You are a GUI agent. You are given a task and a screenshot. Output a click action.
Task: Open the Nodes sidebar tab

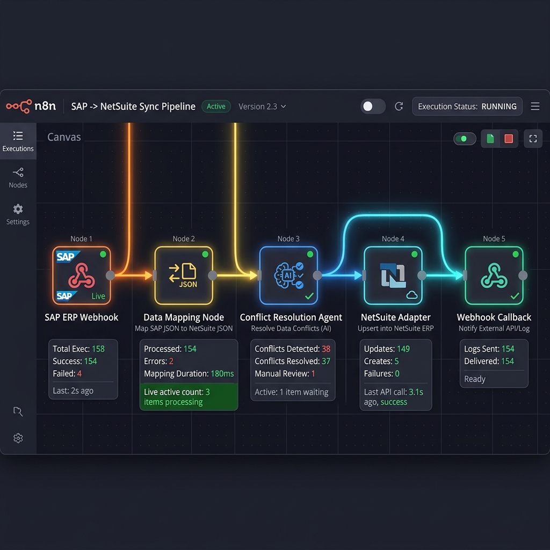[18, 178]
